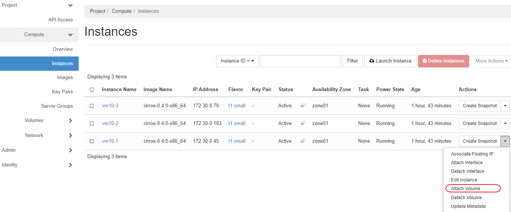Check the vm10-2 instance checkbox

(x=91, y=124)
